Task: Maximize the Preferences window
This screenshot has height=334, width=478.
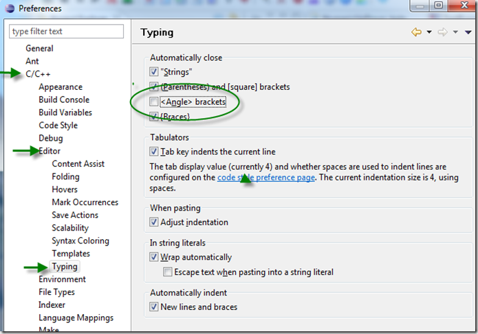Action: click(x=439, y=5)
